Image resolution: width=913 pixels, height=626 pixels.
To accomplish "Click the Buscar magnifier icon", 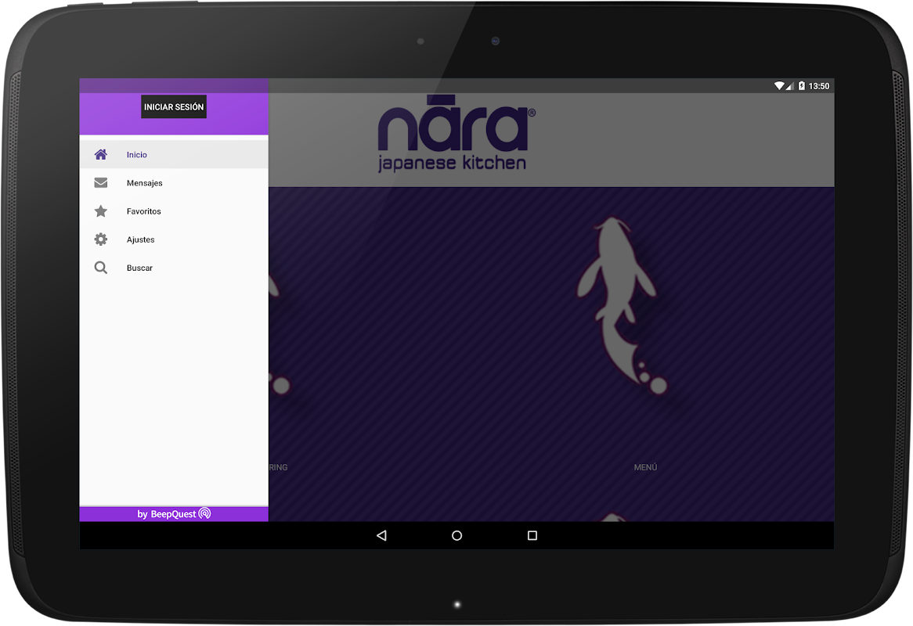I will pyautogui.click(x=101, y=268).
